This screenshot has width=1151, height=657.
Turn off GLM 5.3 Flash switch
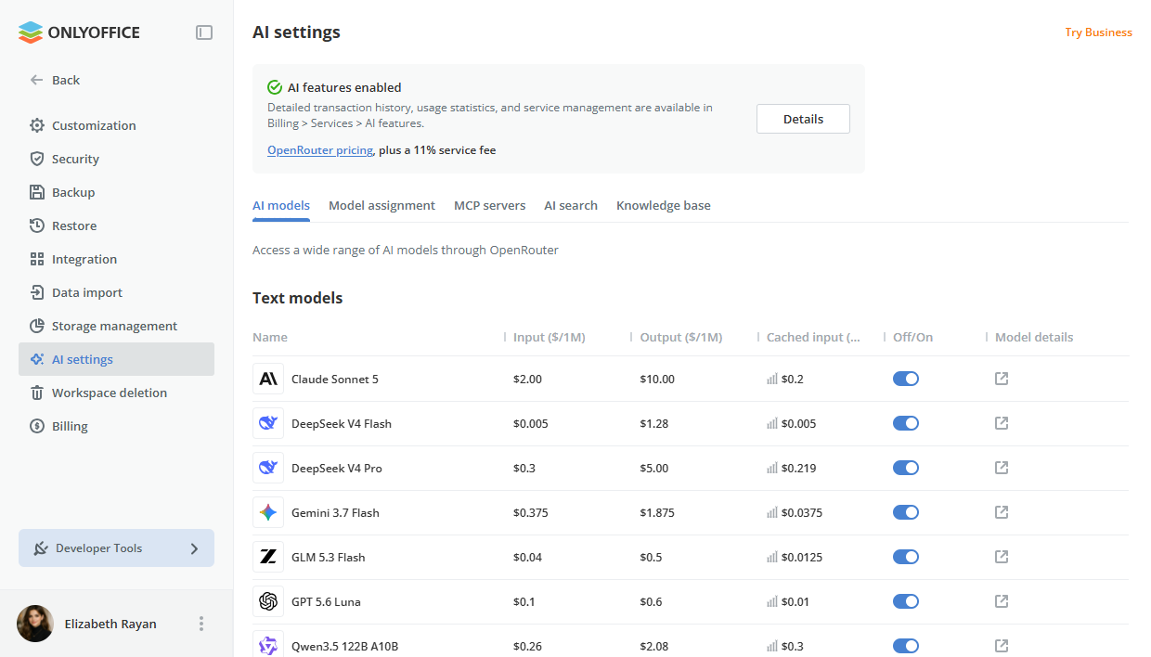906,557
